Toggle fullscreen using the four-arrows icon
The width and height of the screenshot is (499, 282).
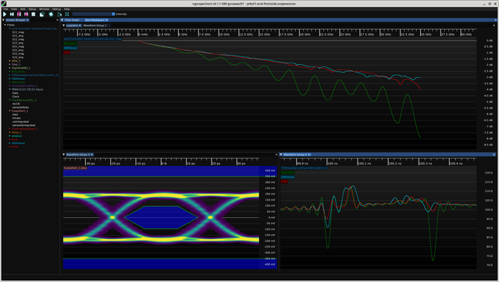click(x=67, y=14)
